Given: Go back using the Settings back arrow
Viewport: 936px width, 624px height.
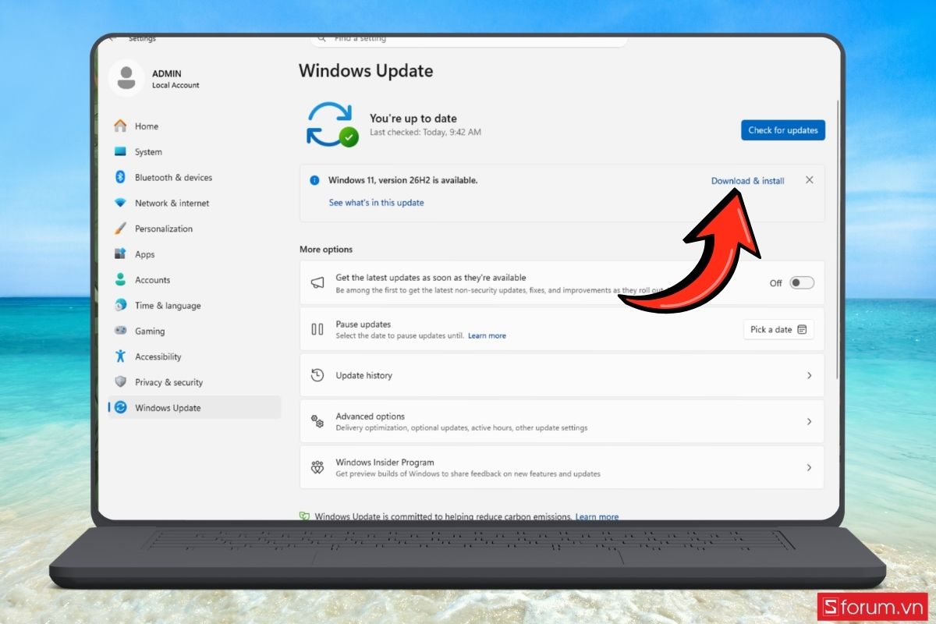Looking at the screenshot, I should [113, 38].
